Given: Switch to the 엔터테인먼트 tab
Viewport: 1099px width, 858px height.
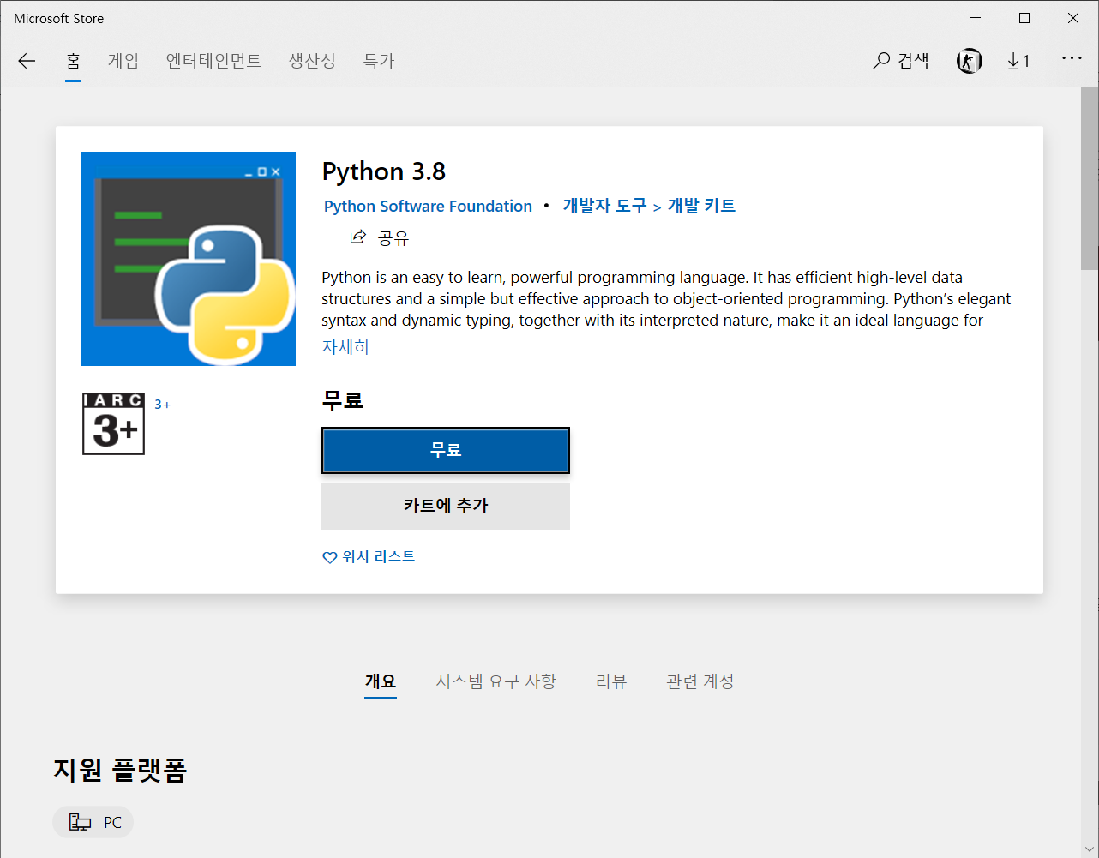Looking at the screenshot, I should click(213, 61).
